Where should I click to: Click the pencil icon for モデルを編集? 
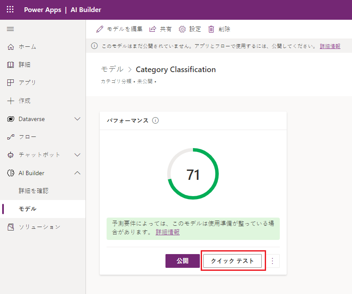pyautogui.click(x=100, y=29)
